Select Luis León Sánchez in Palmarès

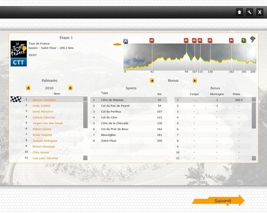45,158
